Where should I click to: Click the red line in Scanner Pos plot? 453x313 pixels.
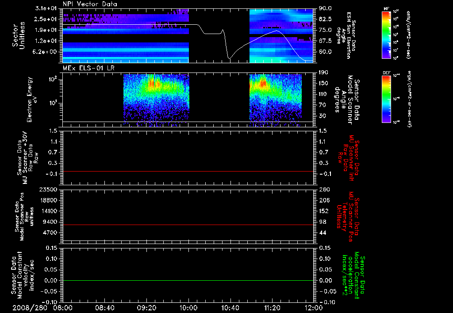(x=188, y=225)
